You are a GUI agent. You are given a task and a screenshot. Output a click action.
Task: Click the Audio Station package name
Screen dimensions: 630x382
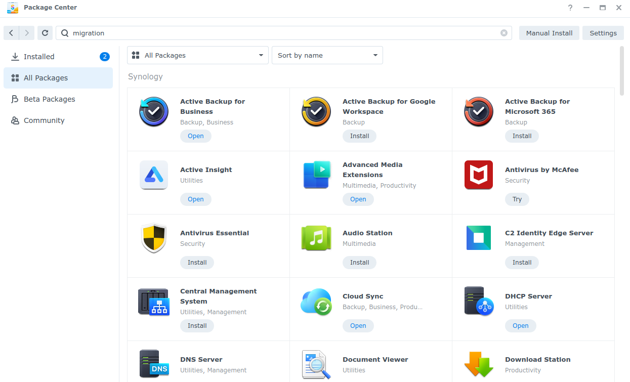[x=368, y=233]
